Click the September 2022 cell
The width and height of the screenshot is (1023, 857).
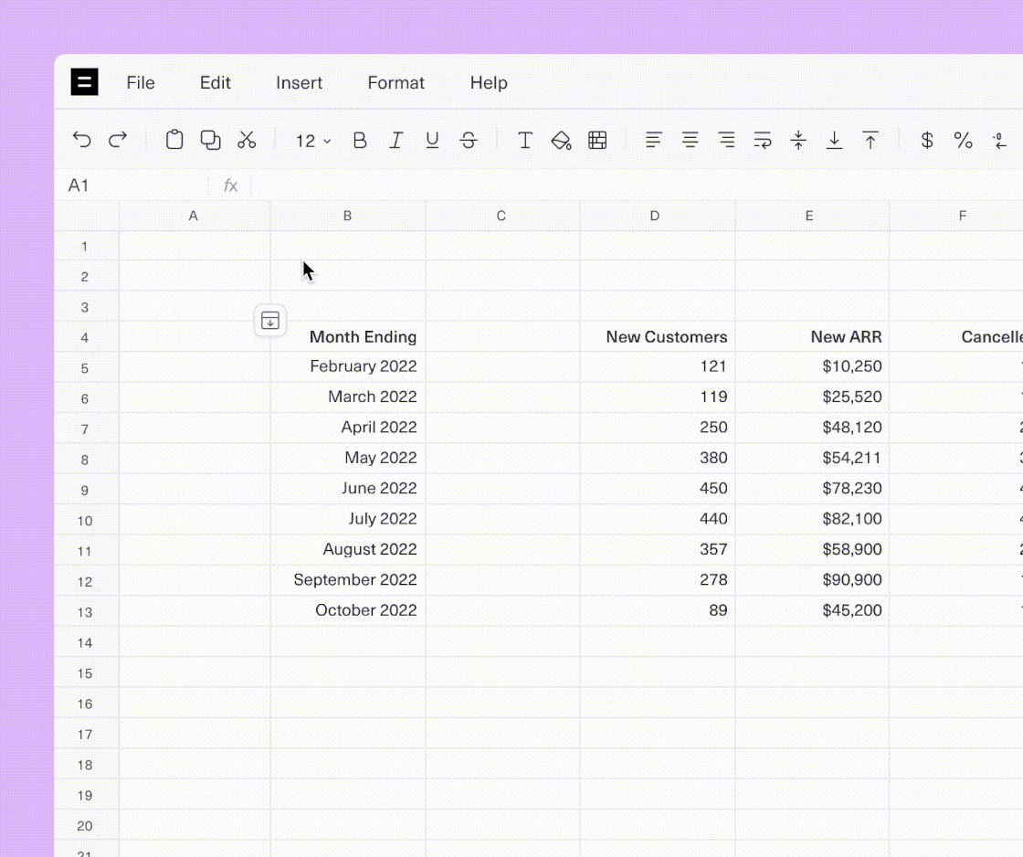[348, 580]
